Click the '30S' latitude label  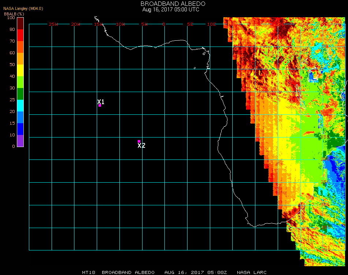[x=325, y=205]
